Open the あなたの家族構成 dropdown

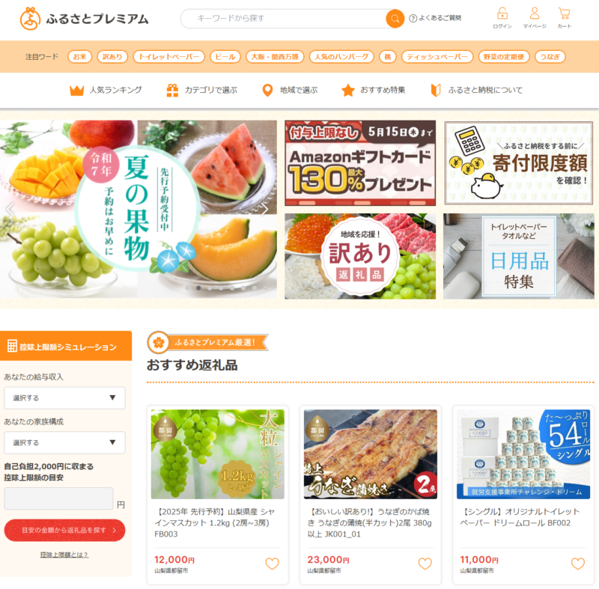tap(64, 442)
